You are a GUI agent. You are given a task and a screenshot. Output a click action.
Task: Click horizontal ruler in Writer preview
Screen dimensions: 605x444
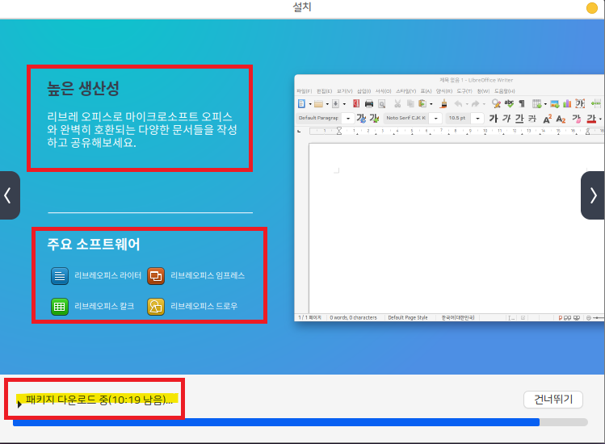(x=456, y=131)
